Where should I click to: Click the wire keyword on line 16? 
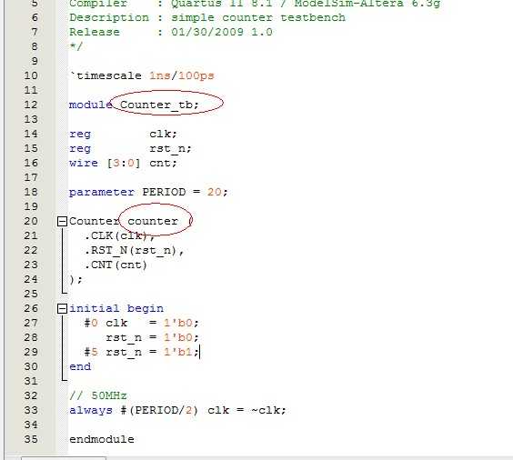(x=84, y=163)
